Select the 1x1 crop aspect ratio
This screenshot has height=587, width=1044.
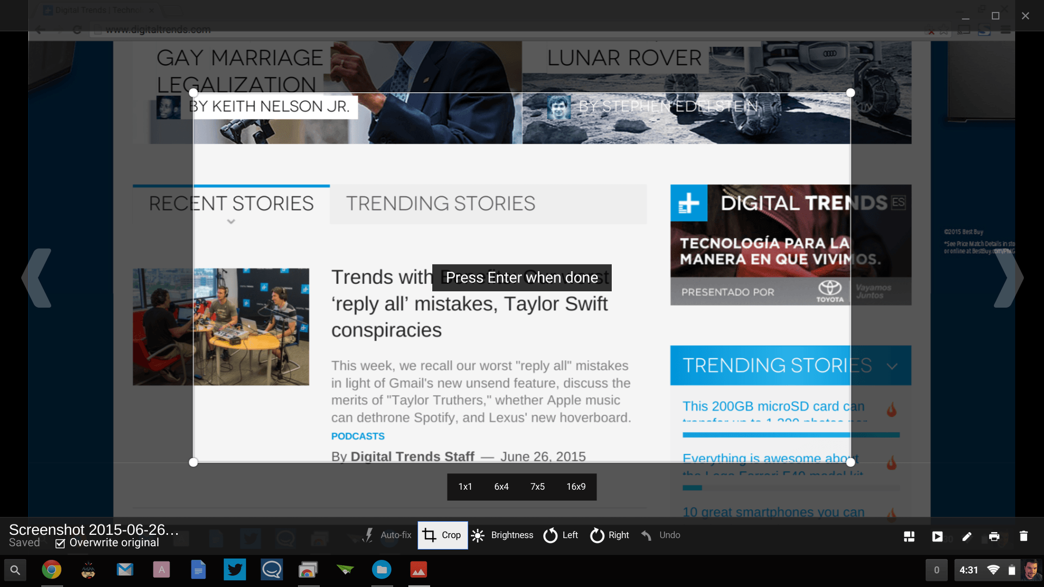[x=465, y=486]
